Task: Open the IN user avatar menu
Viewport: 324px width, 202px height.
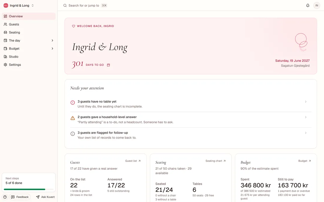Action: click(317, 5)
